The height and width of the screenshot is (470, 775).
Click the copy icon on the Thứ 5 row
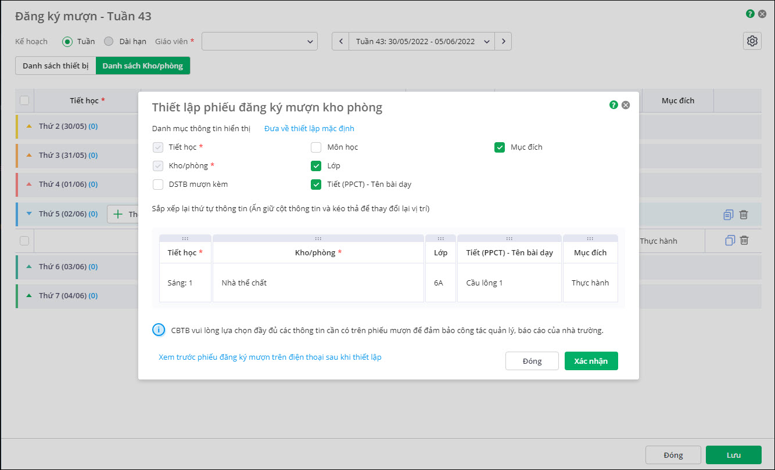click(x=729, y=215)
